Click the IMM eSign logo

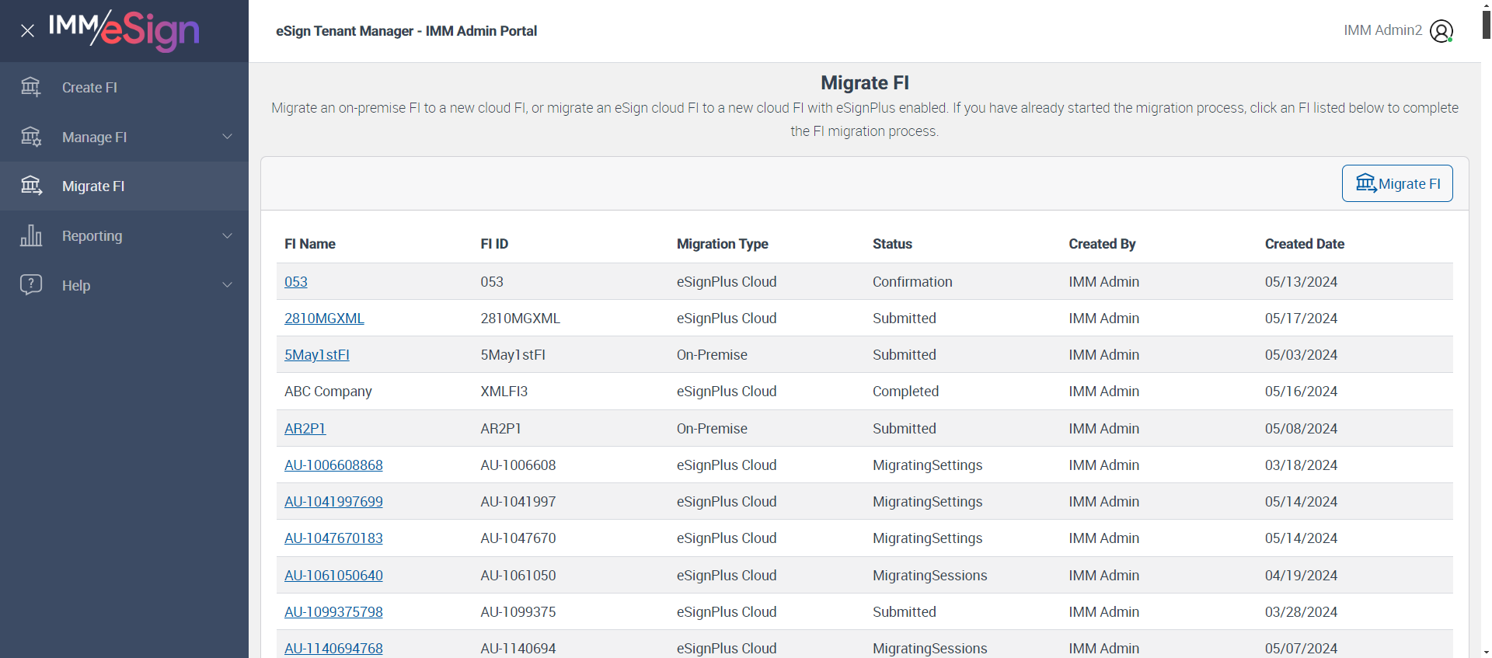[x=124, y=31]
